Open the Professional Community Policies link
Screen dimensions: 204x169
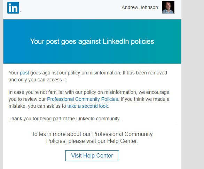(83, 99)
